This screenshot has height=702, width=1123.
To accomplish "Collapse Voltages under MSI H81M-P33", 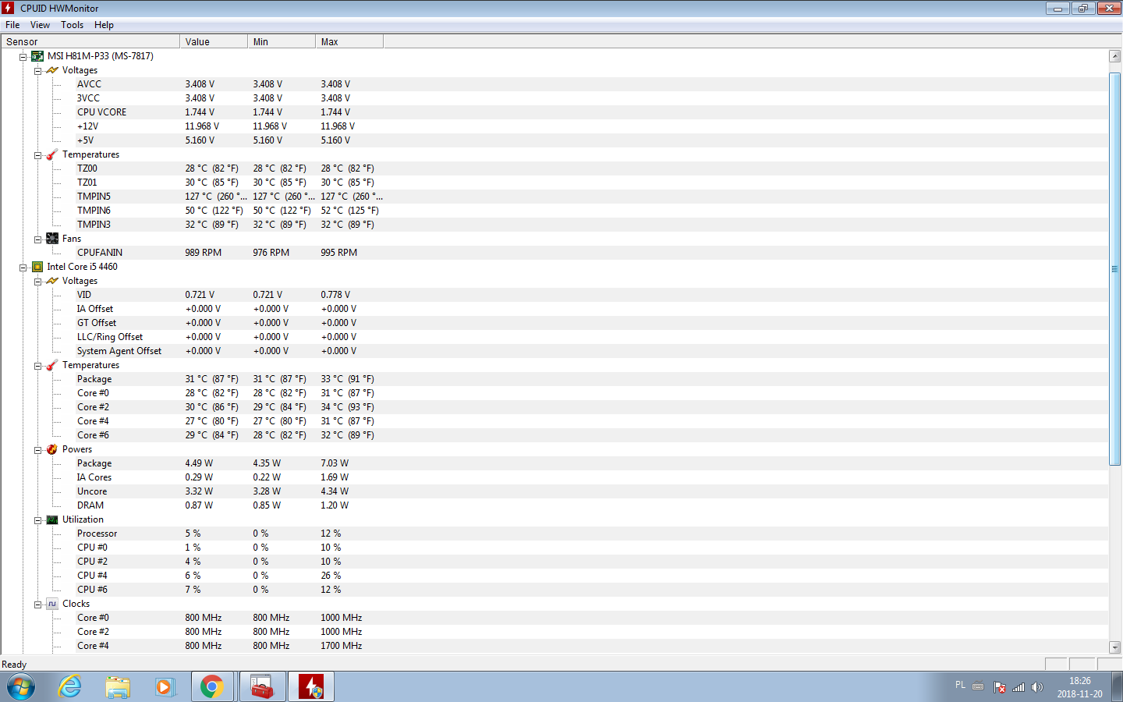I will pyautogui.click(x=37, y=71).
